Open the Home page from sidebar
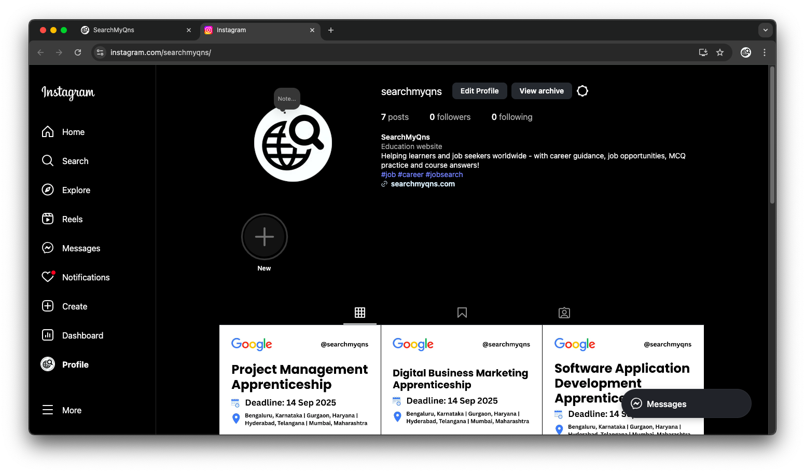The image size is (805, 473). coord(63,132)
